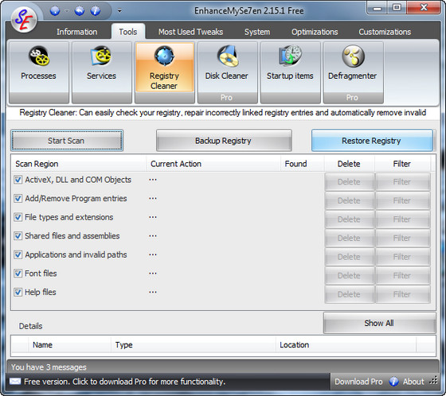Uncheck ActiveX, DLL and COM Objects

coord(18,180)
